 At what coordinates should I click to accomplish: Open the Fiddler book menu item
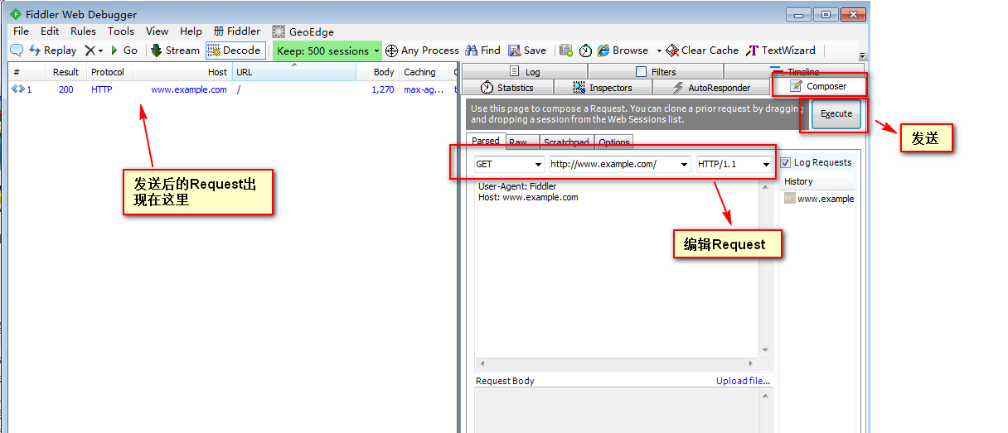tap(237, 31)
